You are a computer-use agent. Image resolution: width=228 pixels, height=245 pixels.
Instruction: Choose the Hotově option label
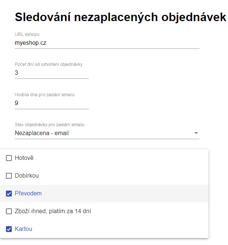tap(24, 158)
